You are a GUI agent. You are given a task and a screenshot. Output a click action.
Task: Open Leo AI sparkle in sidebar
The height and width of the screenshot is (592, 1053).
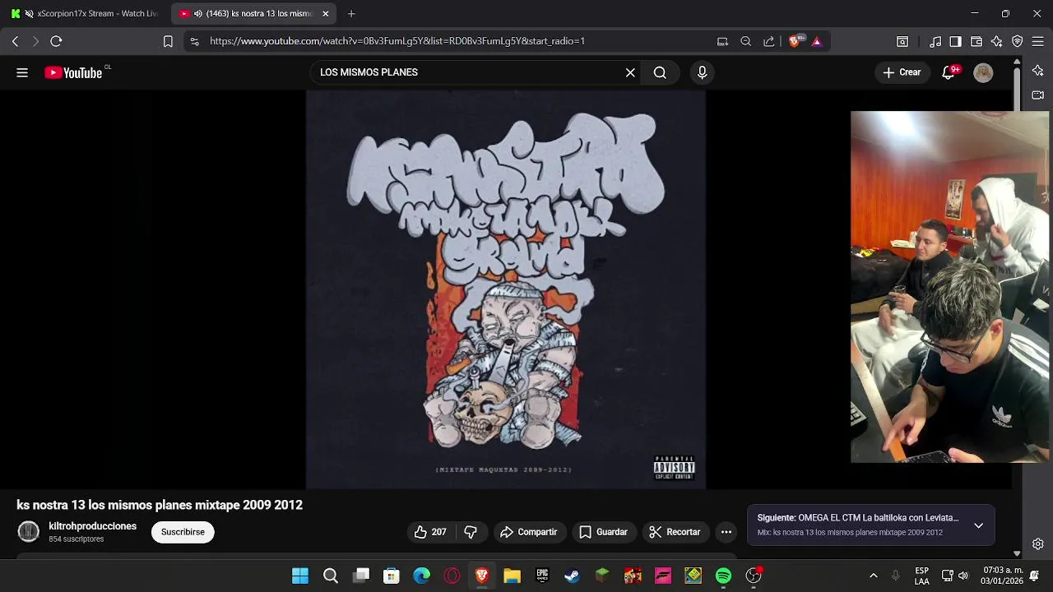pos(1038,71)
